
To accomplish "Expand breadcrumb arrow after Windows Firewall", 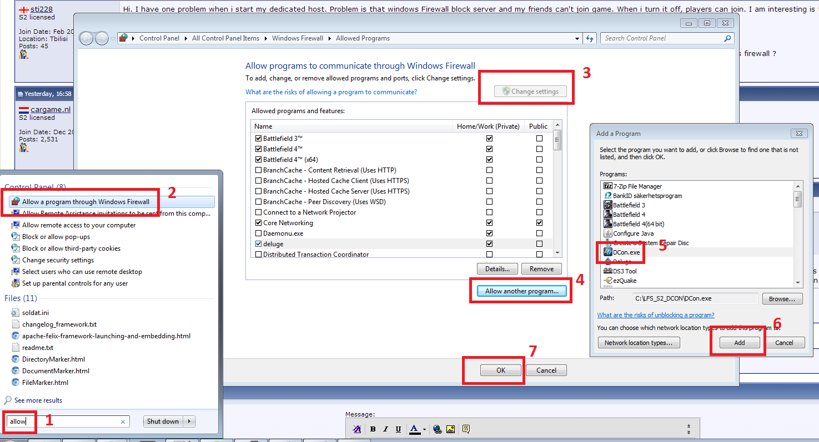I will tap(330, 38).
